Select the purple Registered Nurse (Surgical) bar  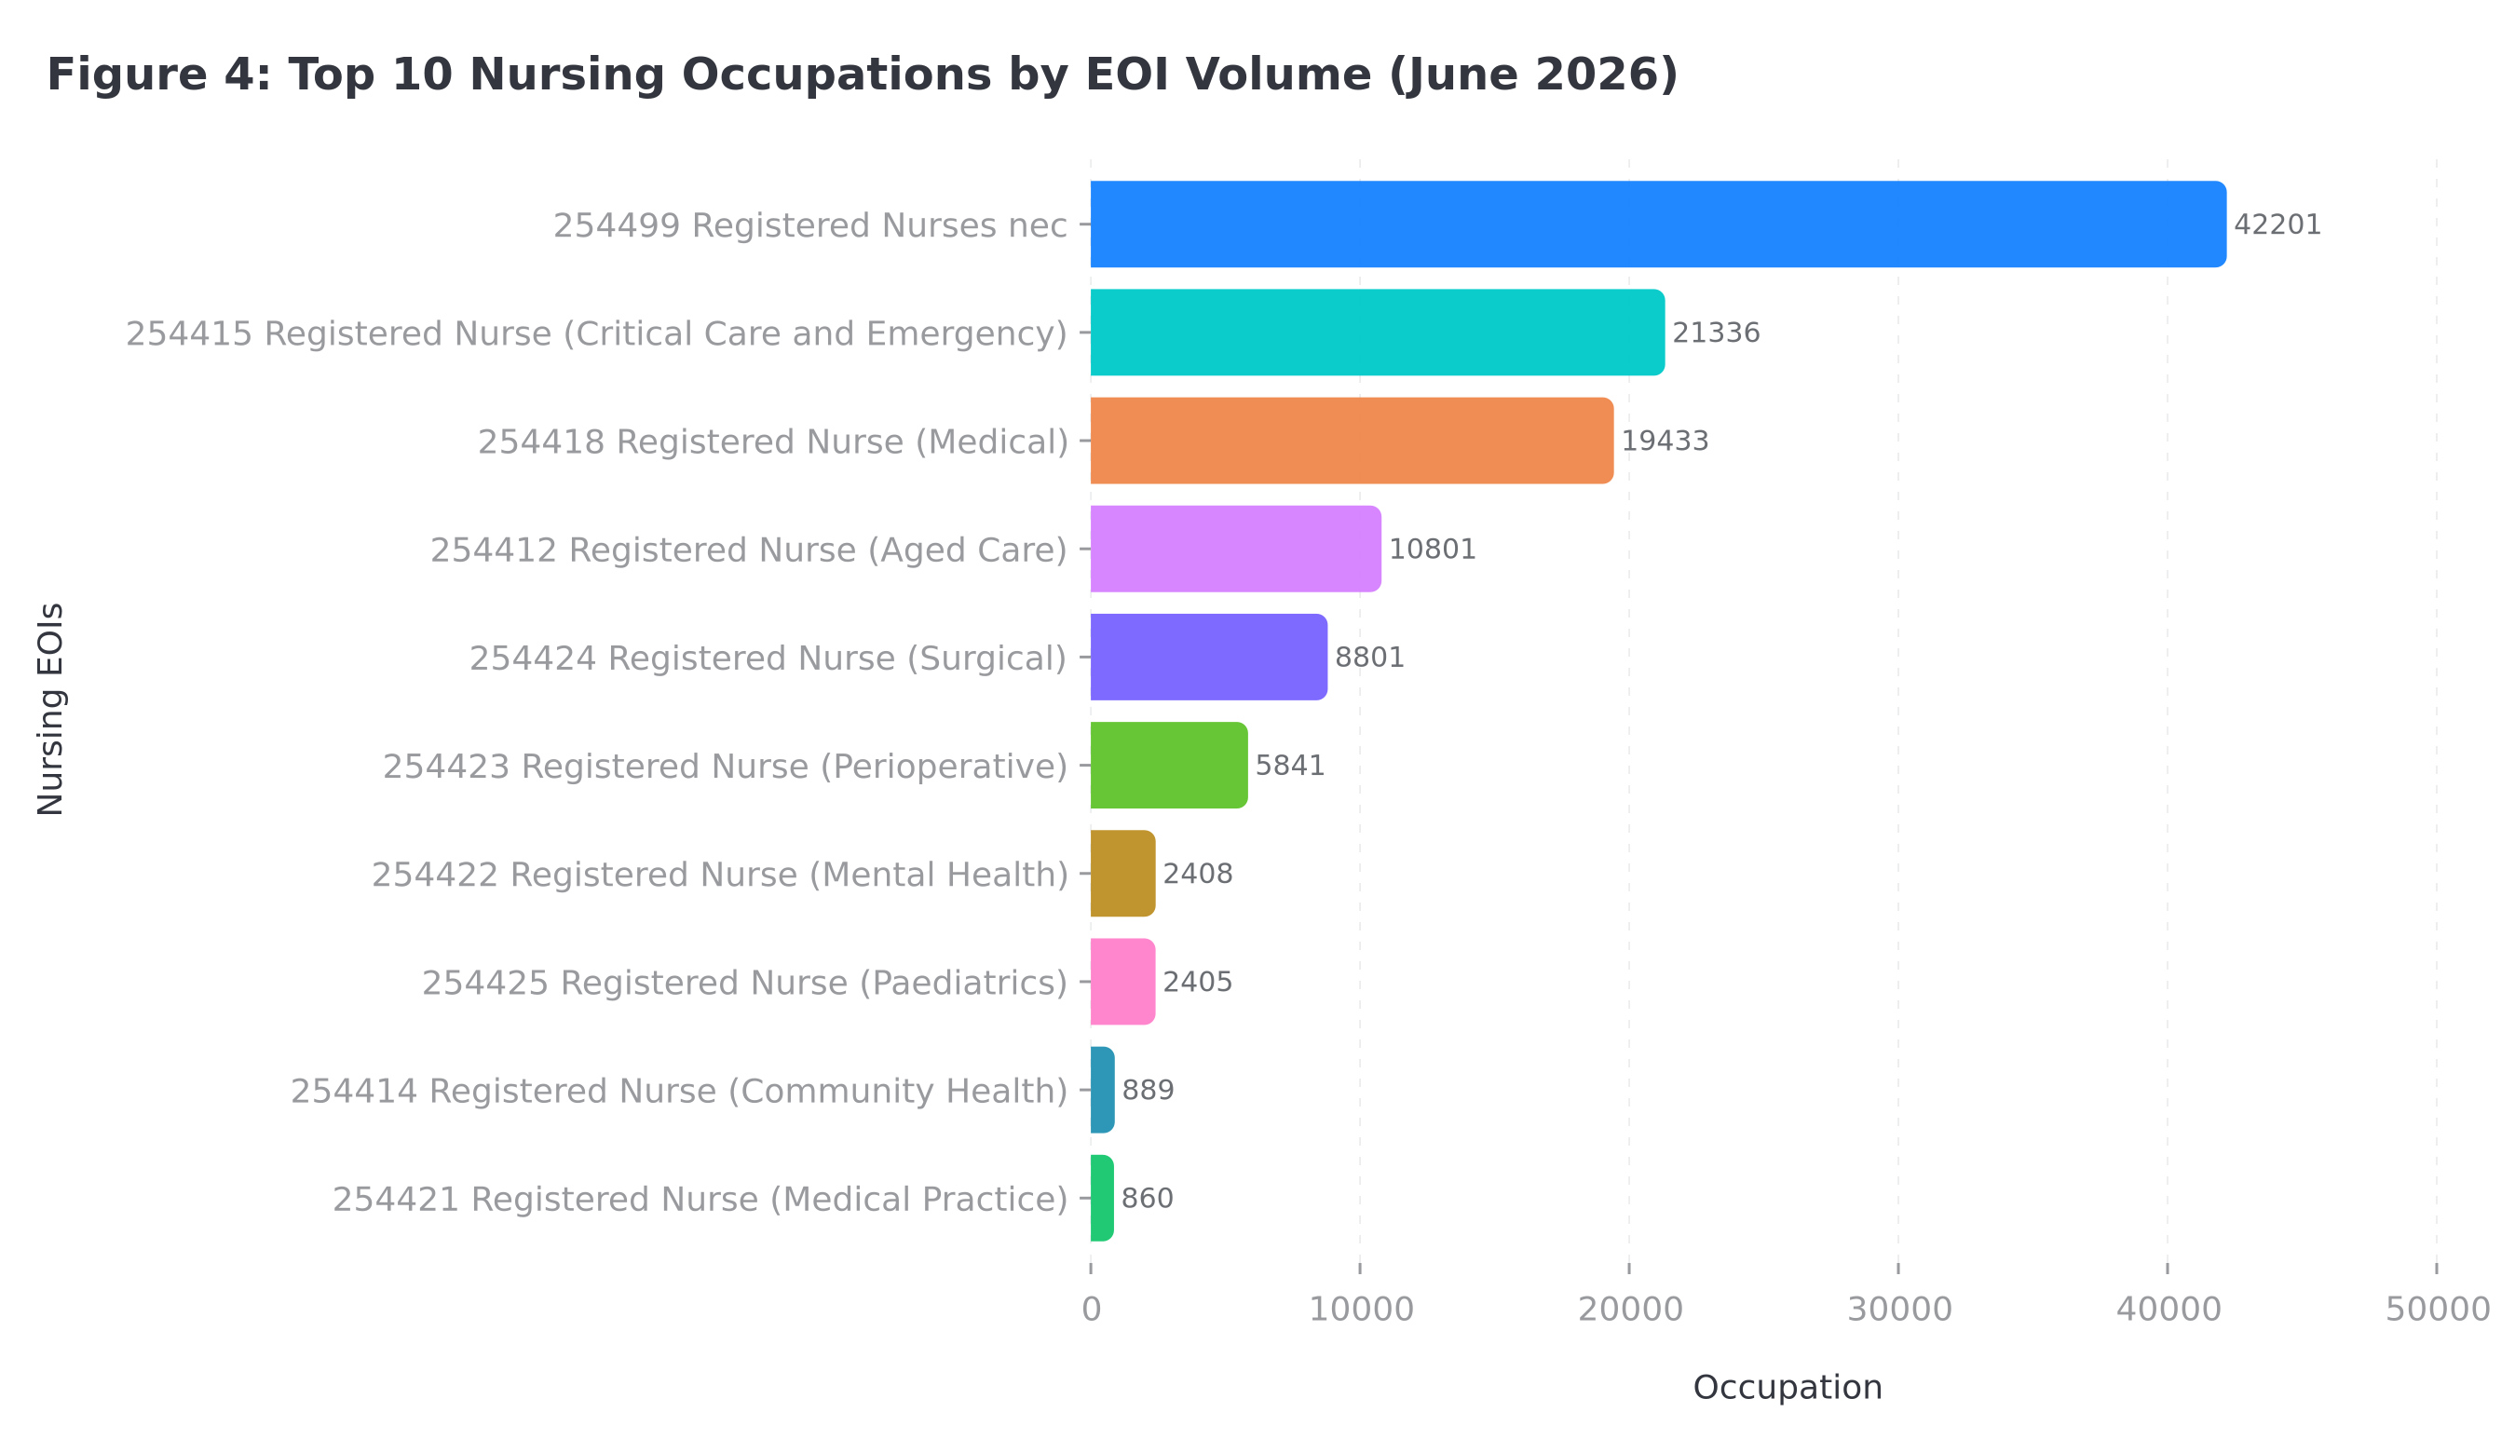1209,658
